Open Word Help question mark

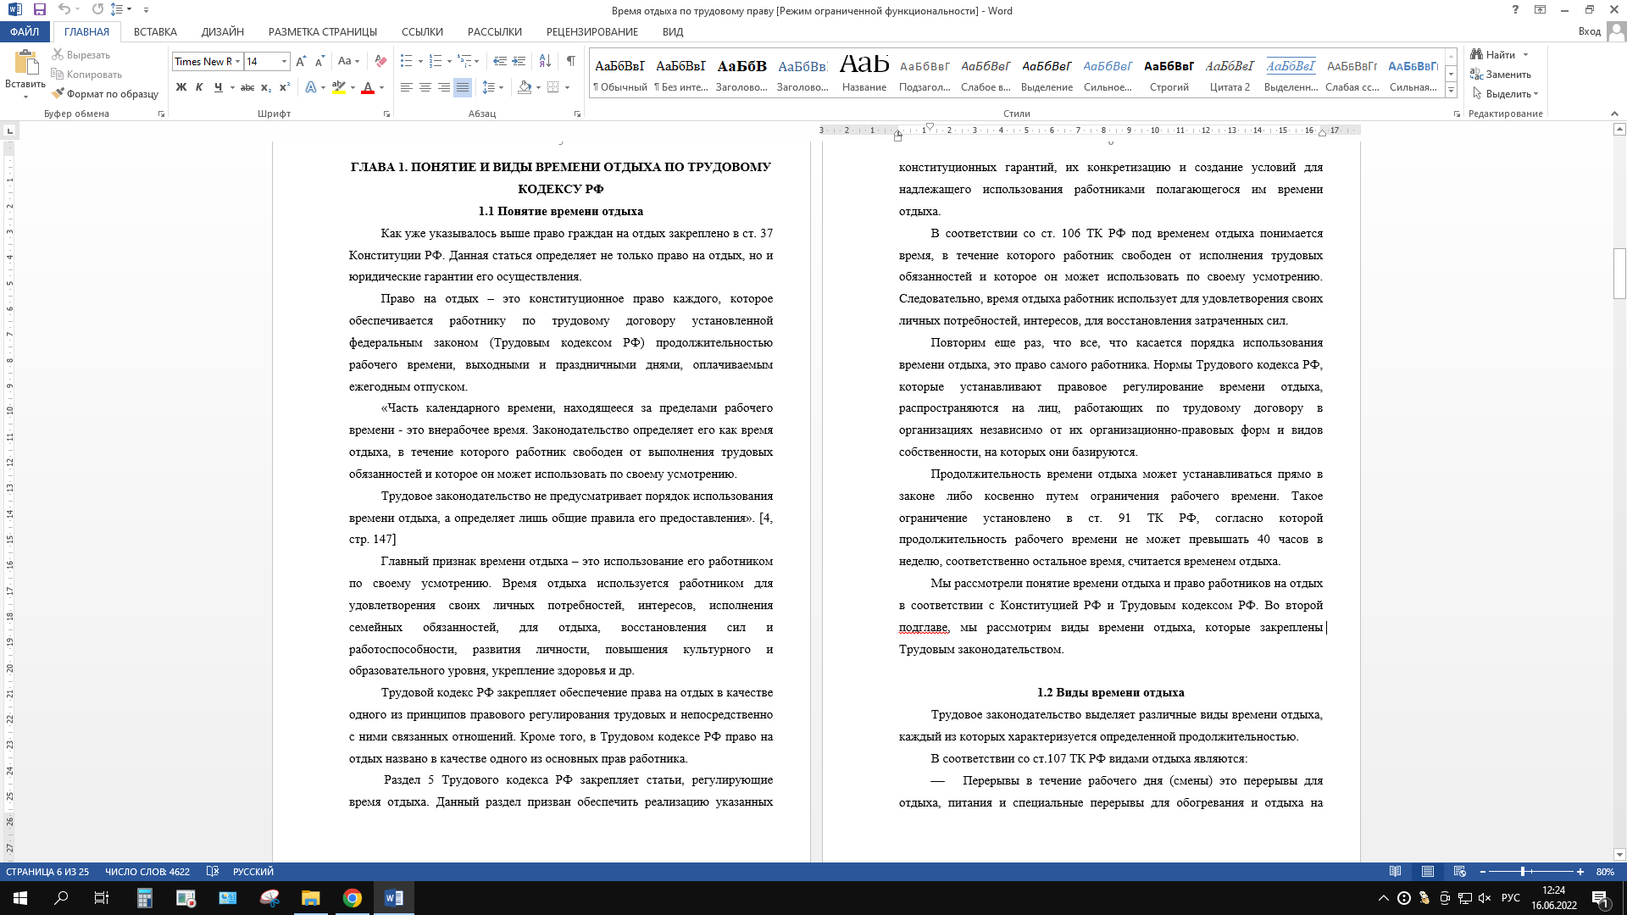[1515, 10]
